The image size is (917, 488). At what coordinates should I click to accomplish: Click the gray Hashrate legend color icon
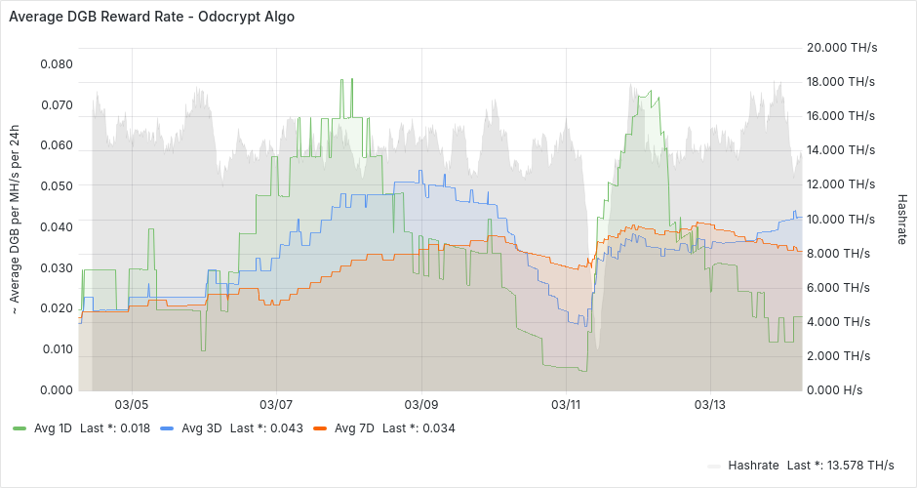715,465
